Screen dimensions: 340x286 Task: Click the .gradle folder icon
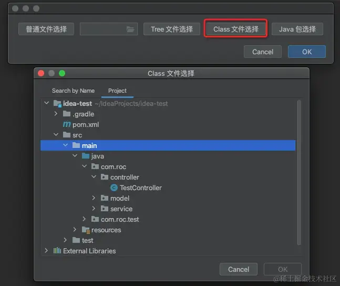(x=67, y=114)
